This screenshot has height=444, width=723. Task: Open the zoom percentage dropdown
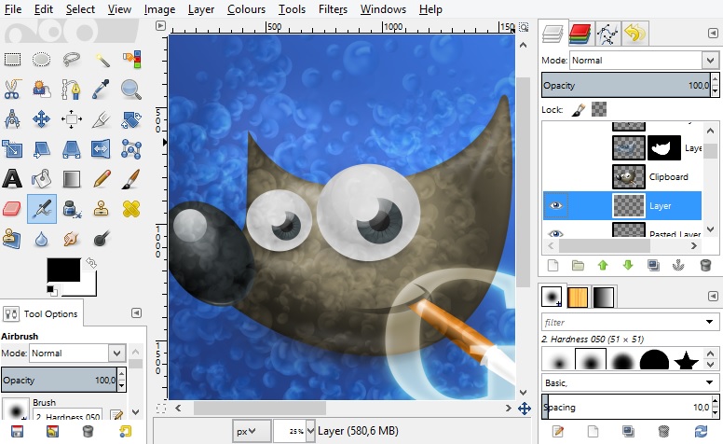click(311, 431)
